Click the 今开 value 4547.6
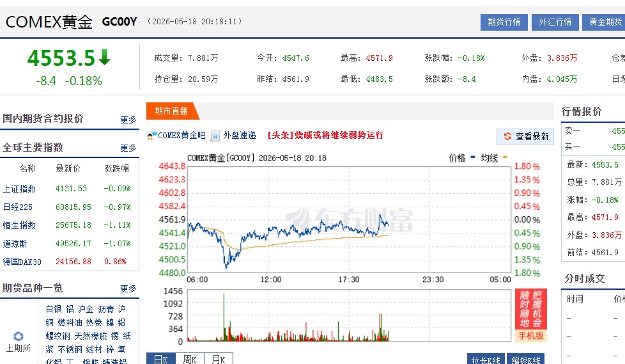The width and height of the screenshot is (625, 364). [296, 58]
